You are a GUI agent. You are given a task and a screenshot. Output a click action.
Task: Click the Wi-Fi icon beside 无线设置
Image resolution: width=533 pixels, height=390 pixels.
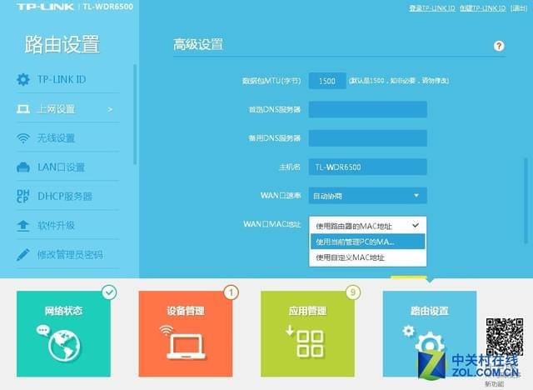point(23,138)
